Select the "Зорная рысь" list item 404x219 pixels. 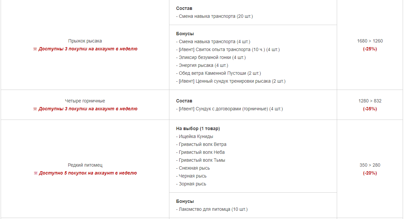click(192, 184)
